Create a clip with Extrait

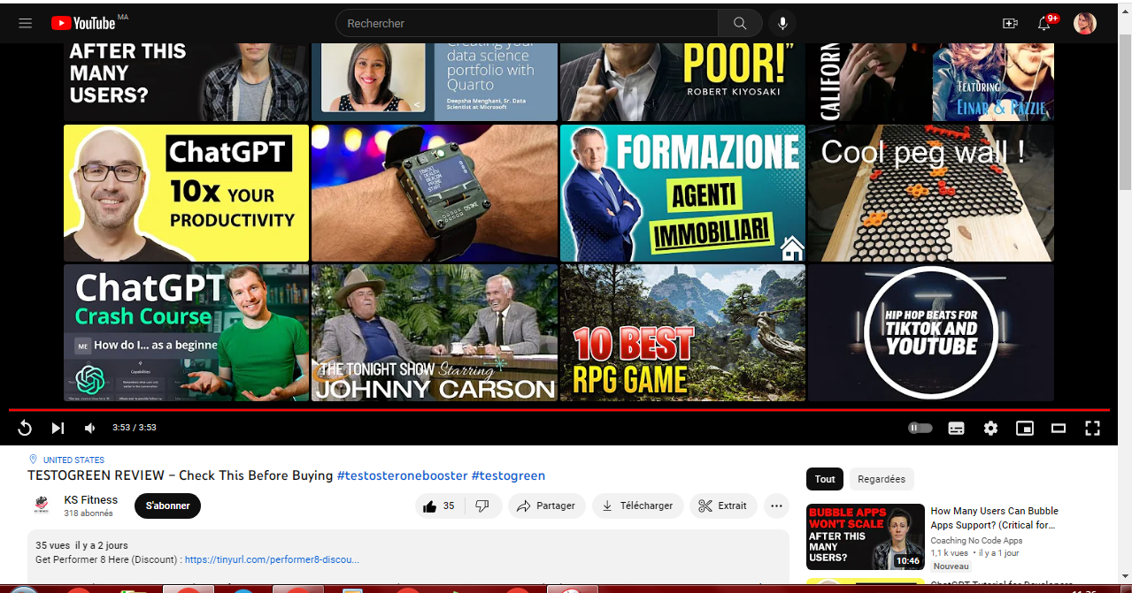(x=723, y=506)
